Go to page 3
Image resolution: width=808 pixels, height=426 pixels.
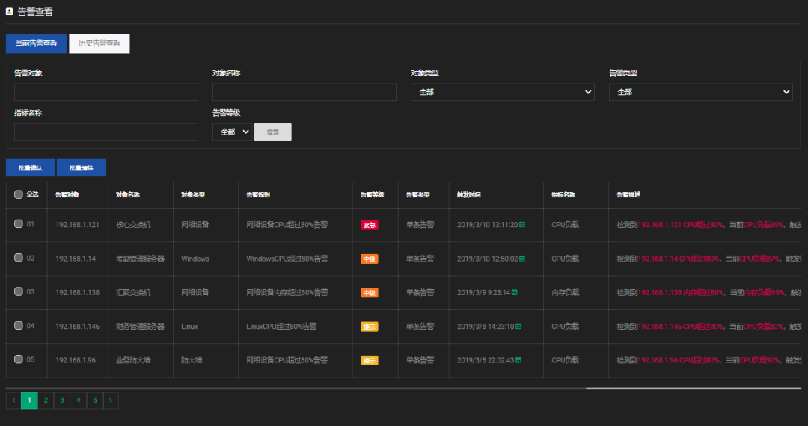[x=62, y=401]
